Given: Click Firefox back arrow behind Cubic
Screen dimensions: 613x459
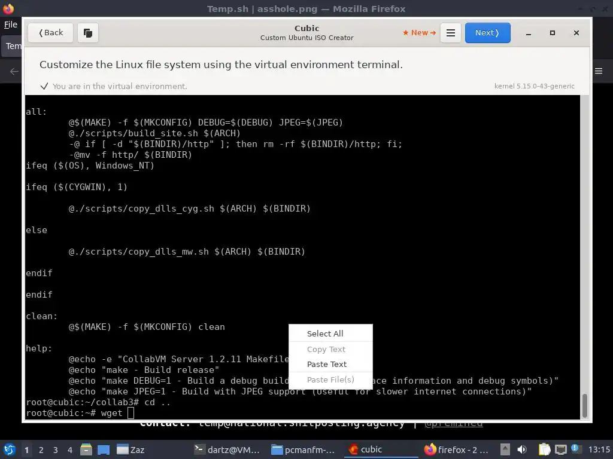Looking at the screenshot, I should 14,72.
